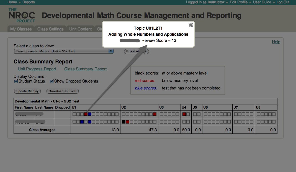Click the 'Review Score = 13' text
This screenshot has width=296, height=172.
[159, 40]
